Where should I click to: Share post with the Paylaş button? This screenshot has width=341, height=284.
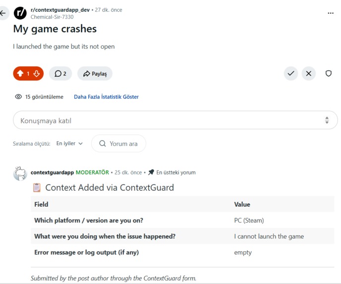95,73
